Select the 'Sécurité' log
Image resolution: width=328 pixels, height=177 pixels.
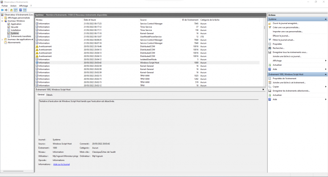click(14, 27)
